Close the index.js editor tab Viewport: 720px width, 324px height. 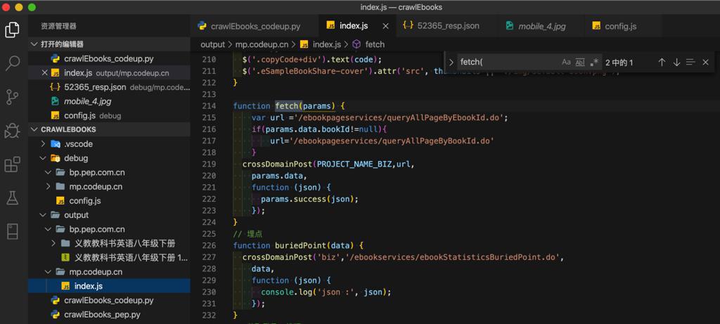[x=386, y=26]
